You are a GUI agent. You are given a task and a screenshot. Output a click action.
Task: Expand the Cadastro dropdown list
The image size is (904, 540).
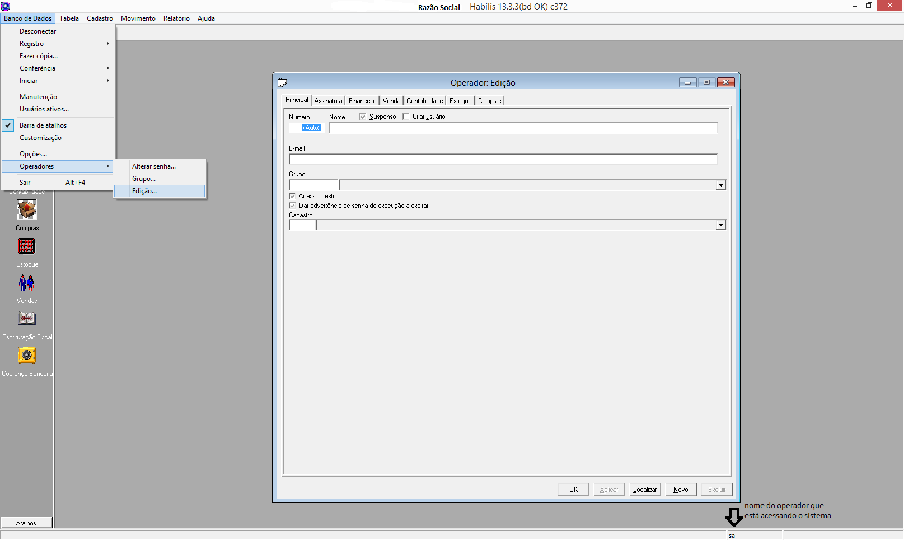coord(721,225)
